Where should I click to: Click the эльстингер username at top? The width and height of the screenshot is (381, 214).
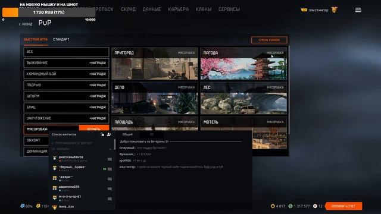[318, 10]
